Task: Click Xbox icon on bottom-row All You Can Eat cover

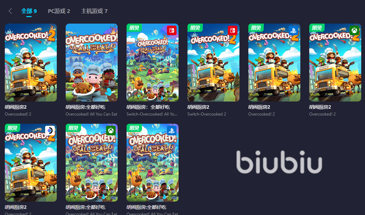Action: tap(111, 131)
